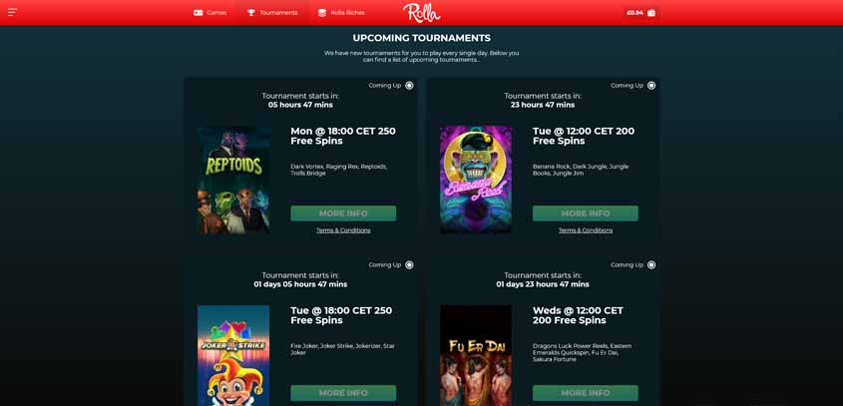Click Coming Up indicator on Joker Strike tournament
This screenshot has height=406, width=843.
tap(409, 264)
